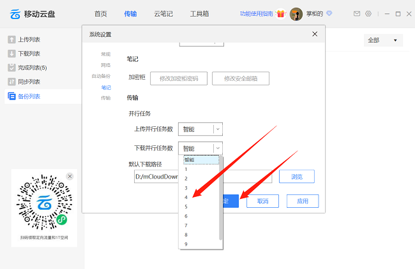415x269 pixels.
Task: Click the user avatar picture
Action: click(296, 14)
